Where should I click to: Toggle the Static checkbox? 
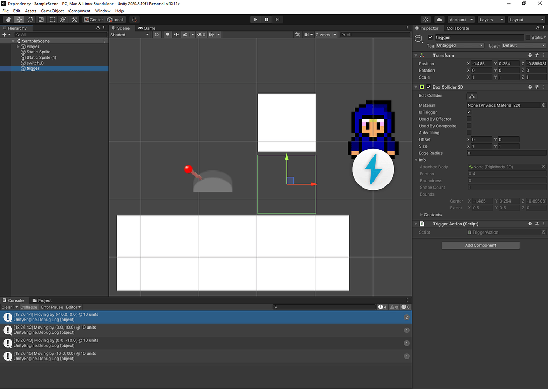point(528,37)
